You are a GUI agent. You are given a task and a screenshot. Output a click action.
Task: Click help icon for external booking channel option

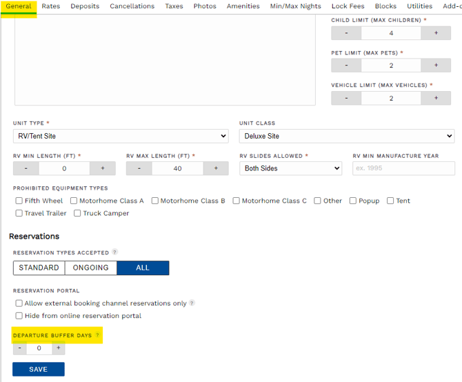[x=192, y=303]
